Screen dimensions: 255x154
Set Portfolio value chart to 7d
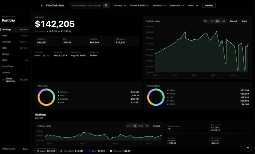(x=211, y=21)
